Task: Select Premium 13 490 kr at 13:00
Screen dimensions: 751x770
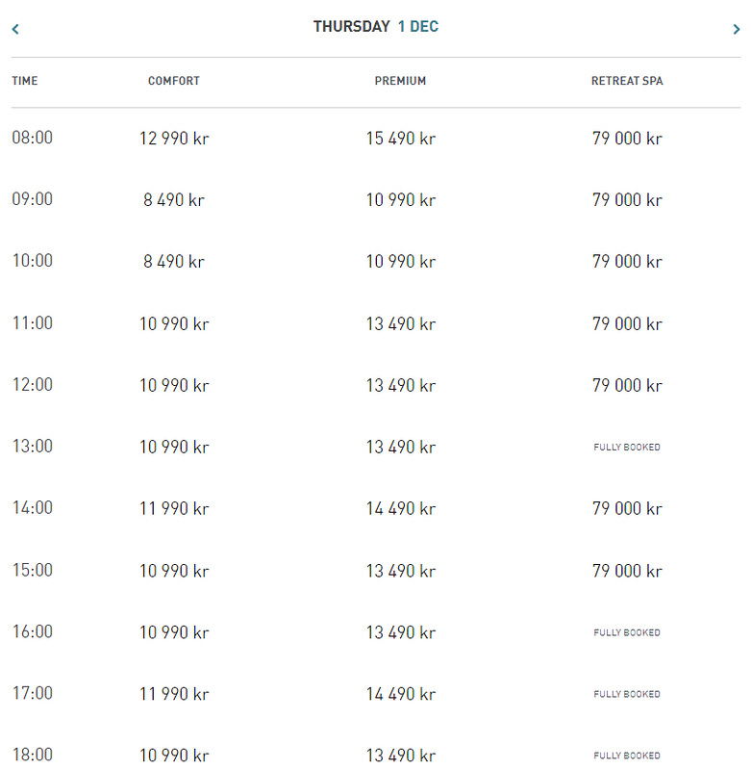Action: 401,447
